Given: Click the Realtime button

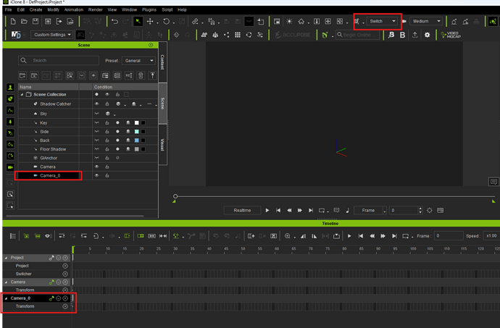Looking at the screenshot, I should [242, 211].
